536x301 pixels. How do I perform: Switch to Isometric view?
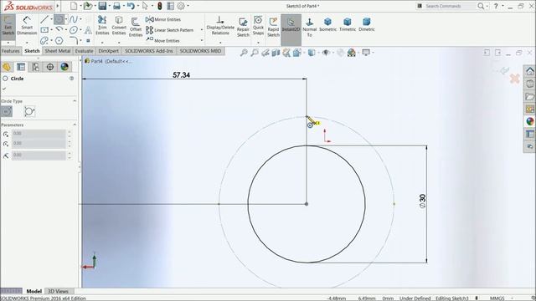click(327, 25)
